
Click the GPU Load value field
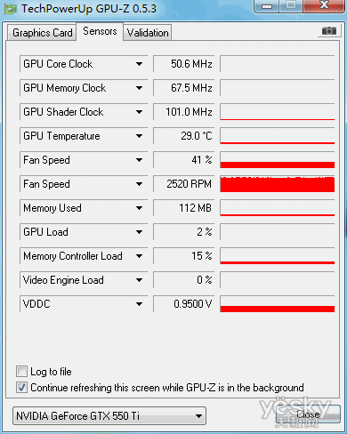click(x=183, y=232)
